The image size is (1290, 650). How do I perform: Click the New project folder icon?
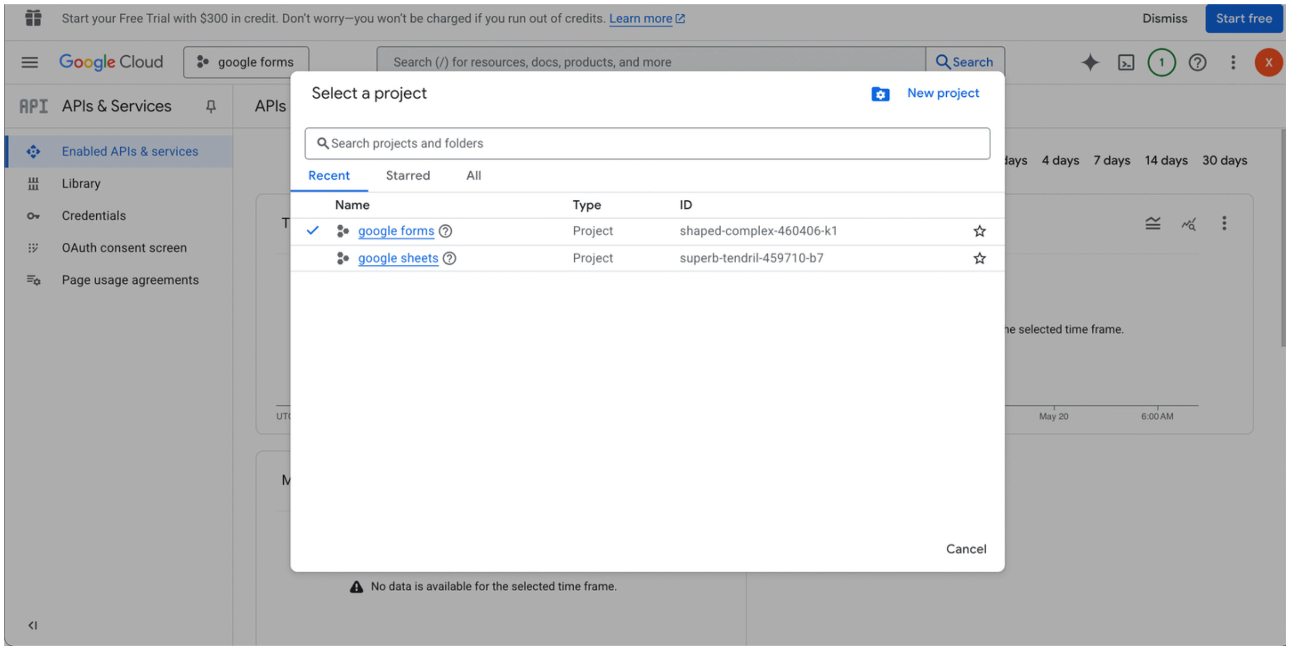coord(880,94)
